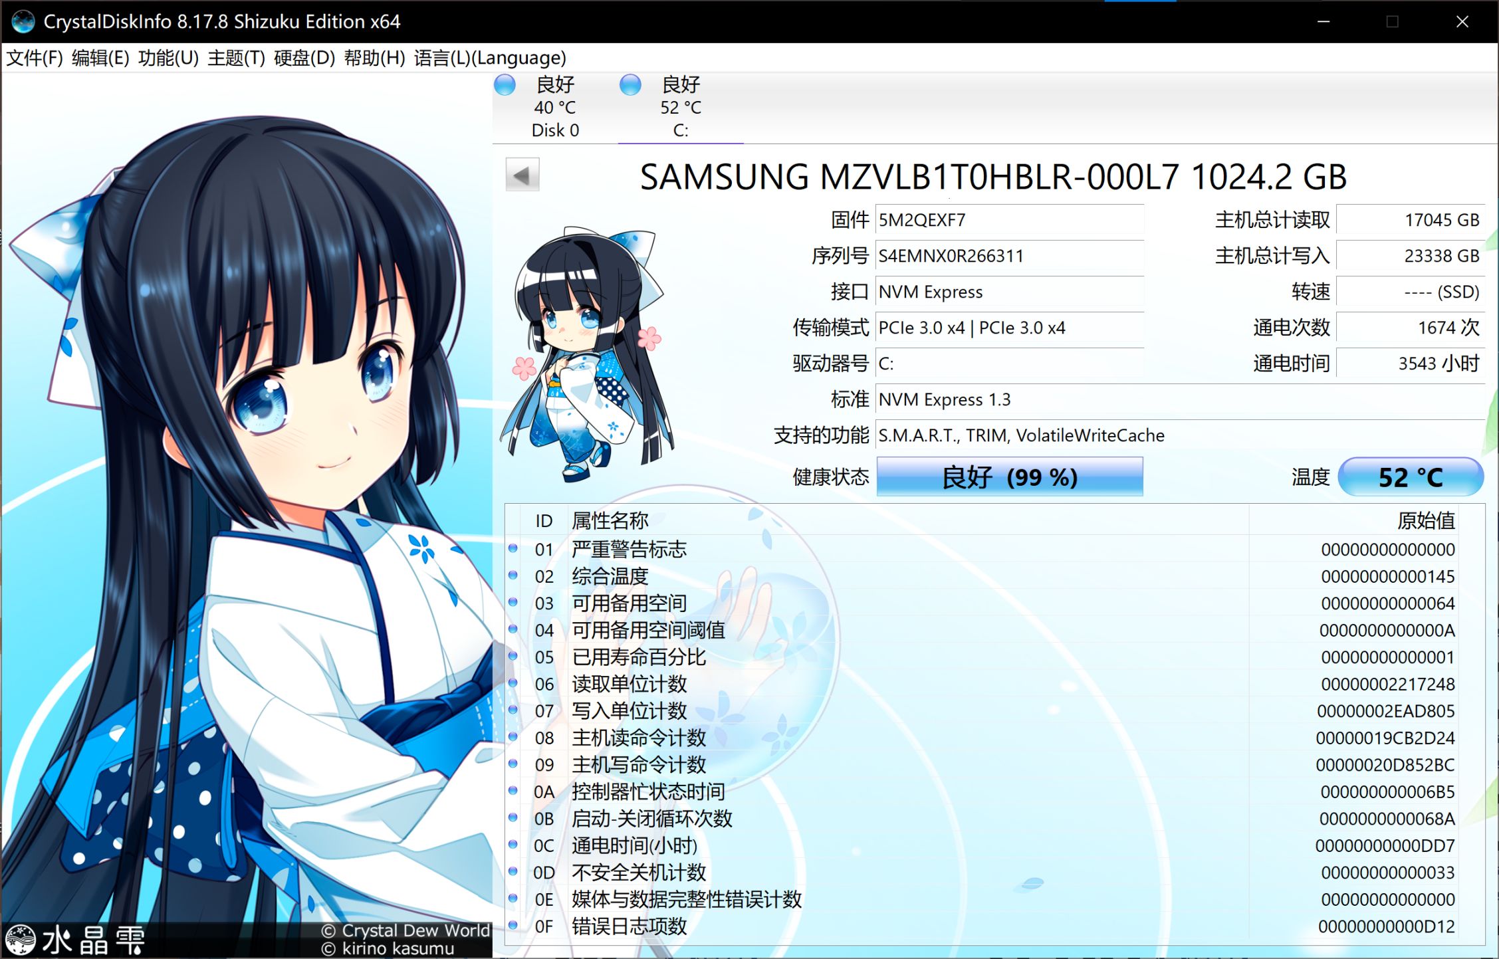The width and height of the screenshot is (1499, 959).
Task: Click the 良好 (99 %) health status button
Action: point(1009,477)
